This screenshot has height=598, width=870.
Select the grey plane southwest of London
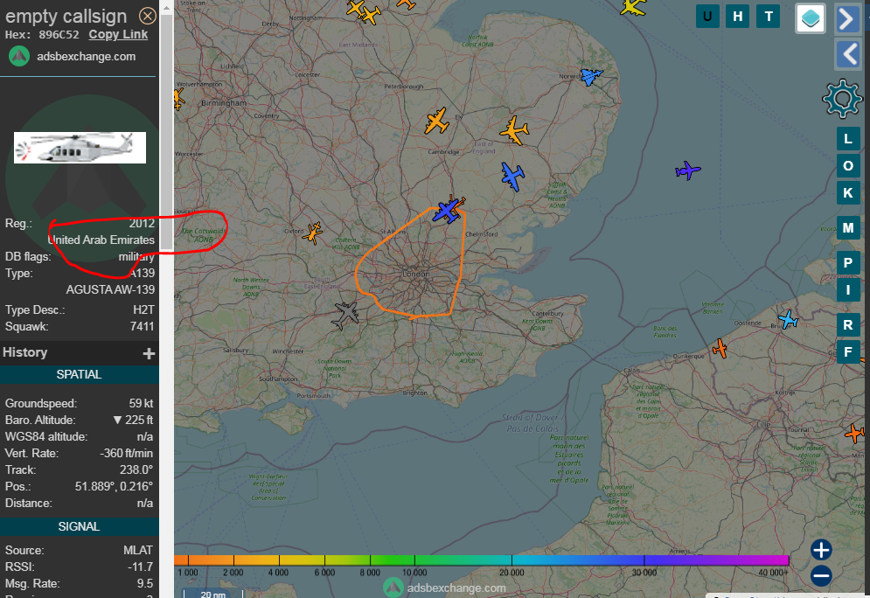click(345, 315)
